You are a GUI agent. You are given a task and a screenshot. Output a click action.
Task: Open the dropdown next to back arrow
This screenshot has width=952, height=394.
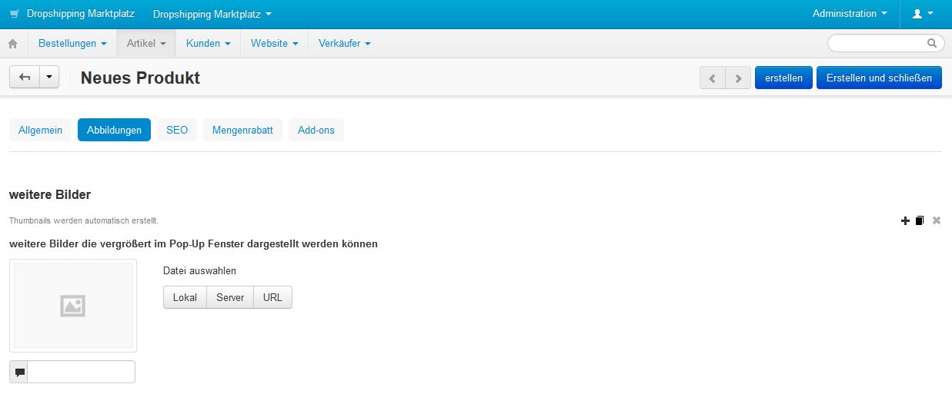[49, 77]
